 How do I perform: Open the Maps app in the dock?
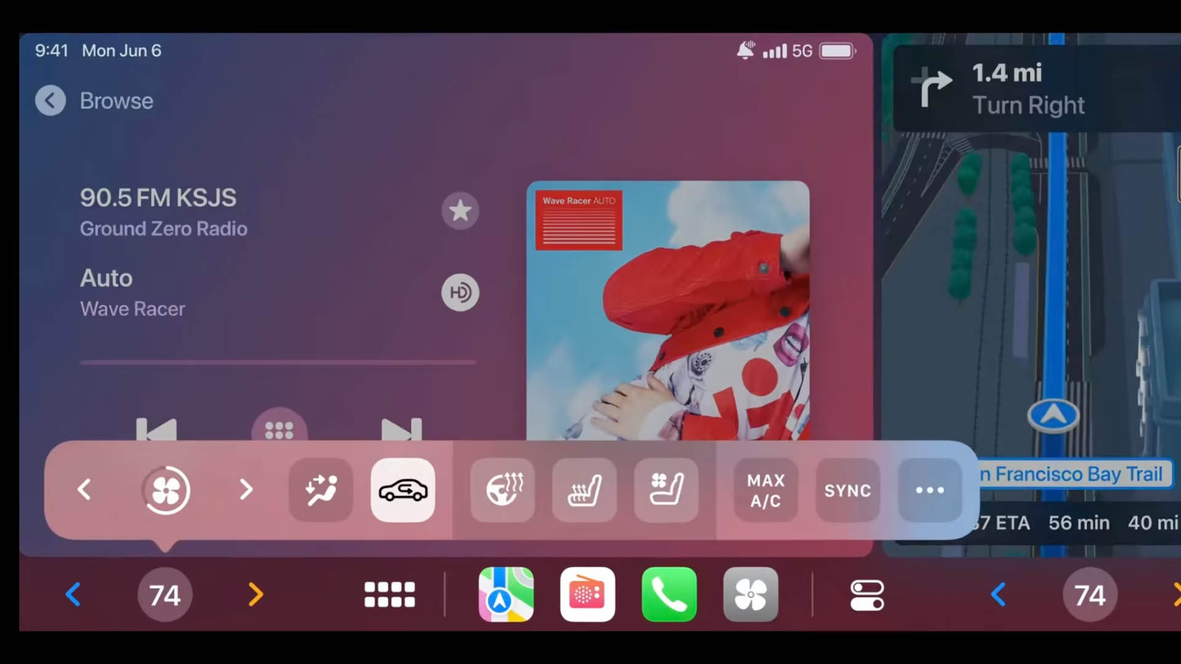tap(506, 595)
